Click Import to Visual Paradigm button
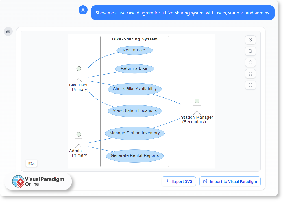The height and width of the screenshot is (202, 283). (230, 181)
